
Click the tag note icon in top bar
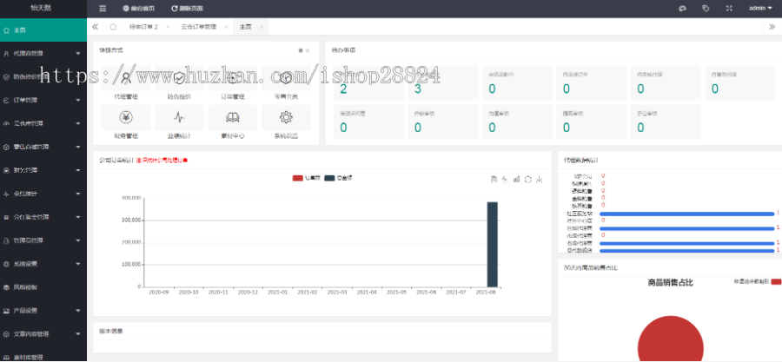tap(706, 9)
